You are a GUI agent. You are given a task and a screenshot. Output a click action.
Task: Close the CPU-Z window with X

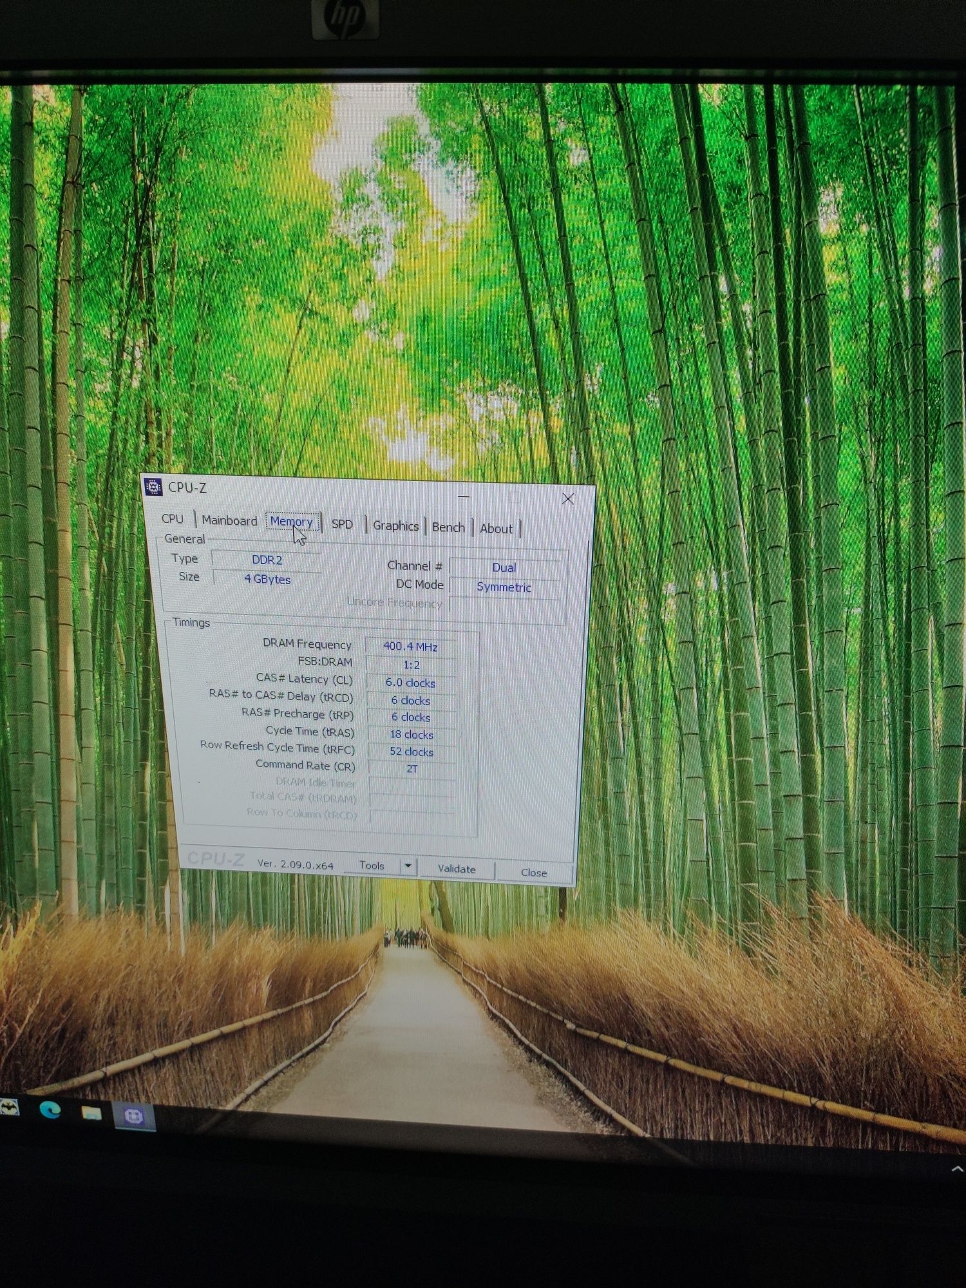tap(567, 498)
